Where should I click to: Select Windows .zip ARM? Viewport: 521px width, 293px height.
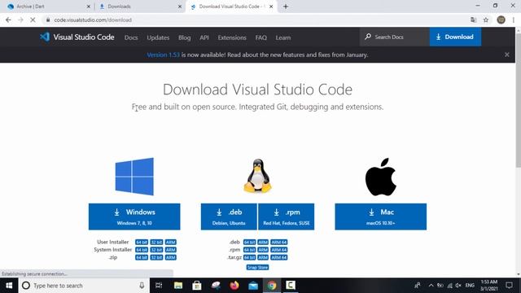pyautogui.click(x=170, y=257)
